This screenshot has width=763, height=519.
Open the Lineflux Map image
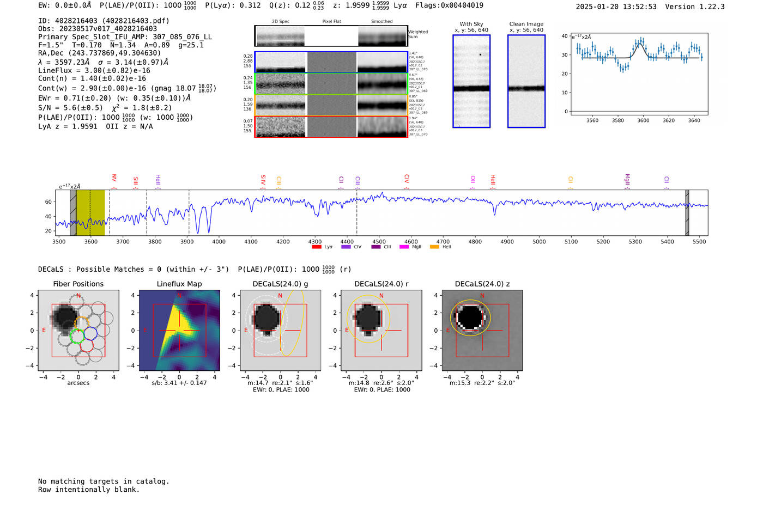click(x=179, y=331)
